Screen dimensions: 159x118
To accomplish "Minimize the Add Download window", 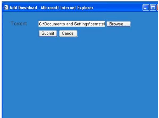I will click(146, 7).
